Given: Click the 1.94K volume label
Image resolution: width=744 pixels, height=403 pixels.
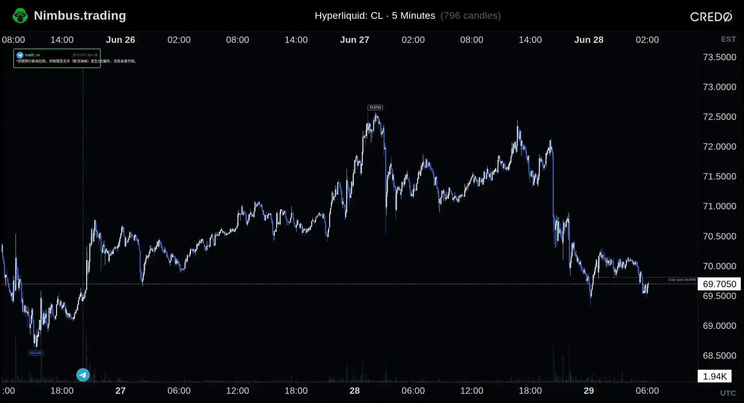Looking at the screenshot, I should tap(715, 376).
